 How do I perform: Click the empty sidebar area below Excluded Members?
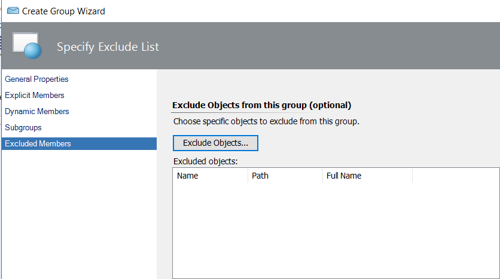point(79,214)
